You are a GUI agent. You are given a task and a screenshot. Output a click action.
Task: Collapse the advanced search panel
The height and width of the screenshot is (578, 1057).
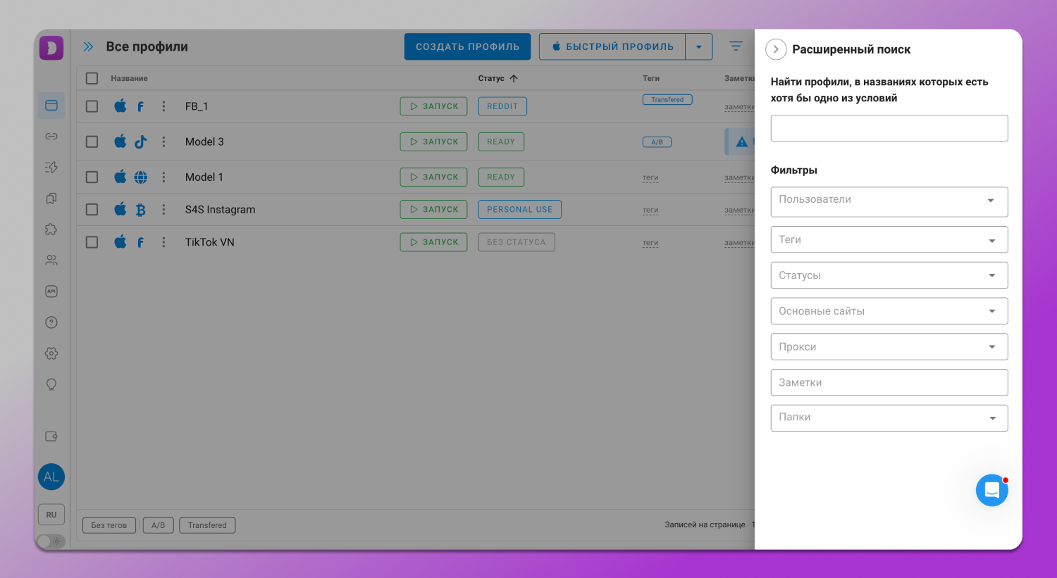pos(776,49)
